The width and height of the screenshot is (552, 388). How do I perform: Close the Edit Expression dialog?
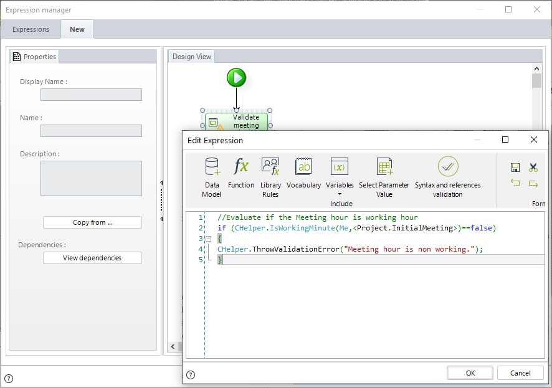click(534, 140)
